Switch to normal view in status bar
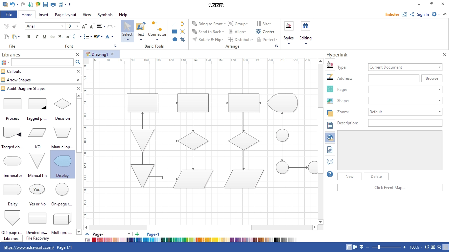Viewport: 449px width, 252px height. [x=349, y=247]
